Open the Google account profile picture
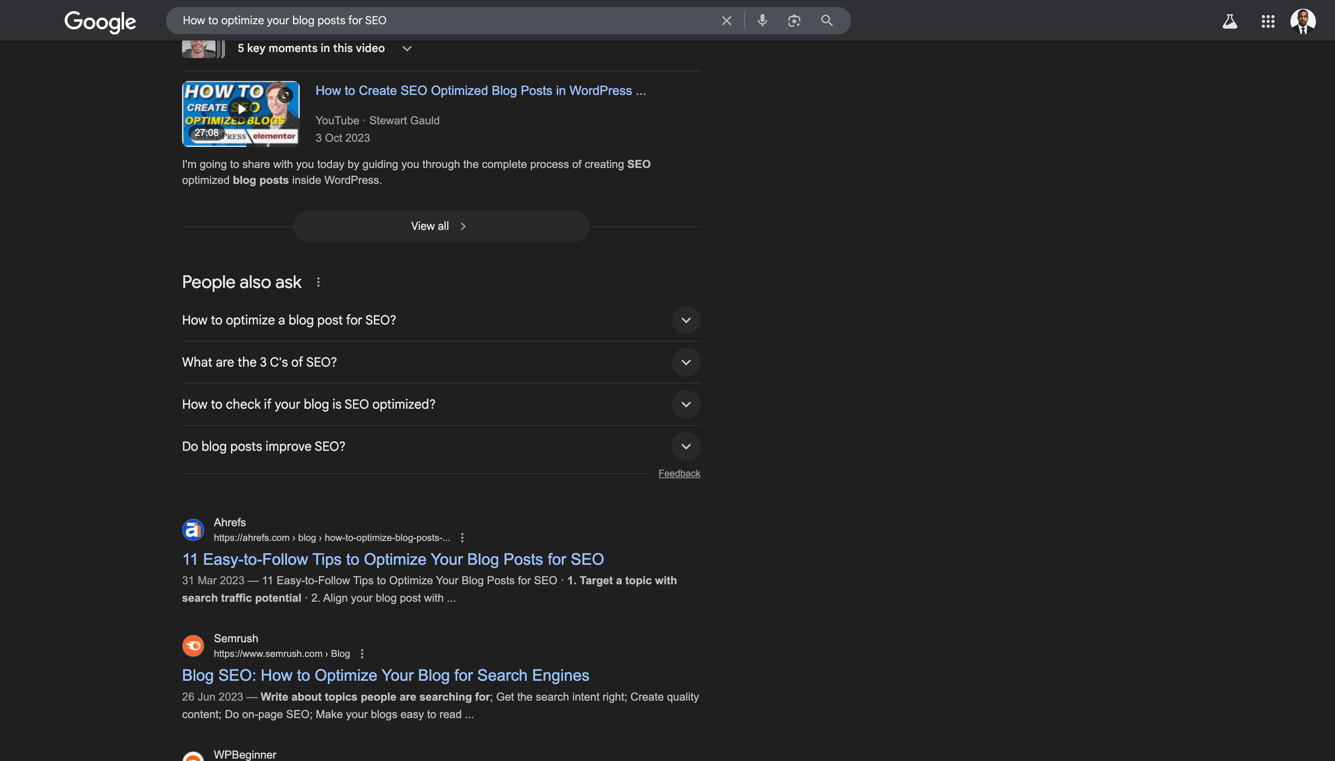This screenshot has height=761, width=1335. (x=1302, y=21)
